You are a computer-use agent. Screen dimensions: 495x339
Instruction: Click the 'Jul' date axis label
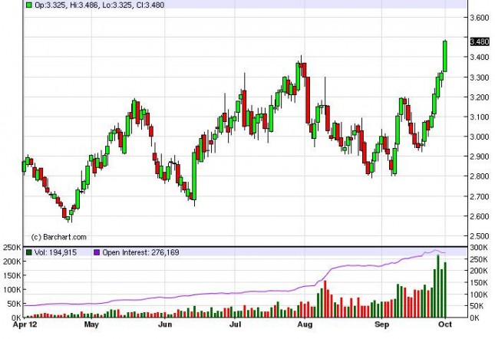pyautogui.click(x=235, y=324)
